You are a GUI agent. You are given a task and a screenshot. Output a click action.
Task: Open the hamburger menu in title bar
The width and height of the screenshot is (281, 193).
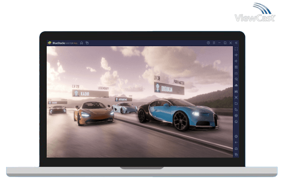214,43
